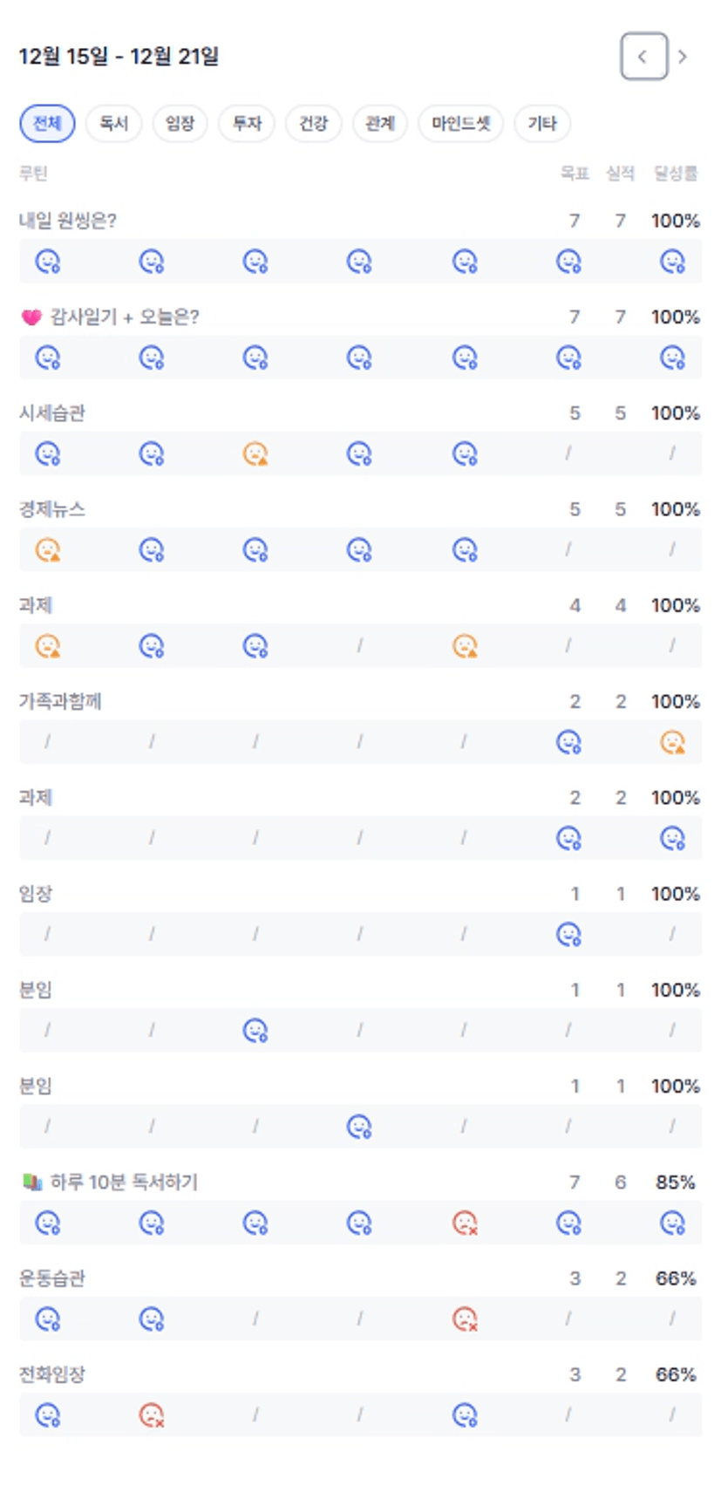Open the 마인드셋 category tab
Viewport: 721px width, 1506px height.
point(461,123)
